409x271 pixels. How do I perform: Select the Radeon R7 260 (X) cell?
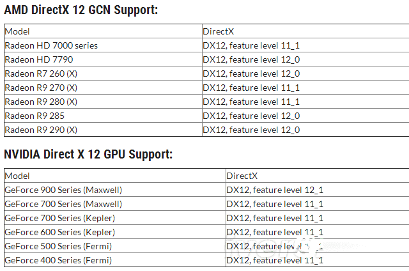(x=41, y=74)
